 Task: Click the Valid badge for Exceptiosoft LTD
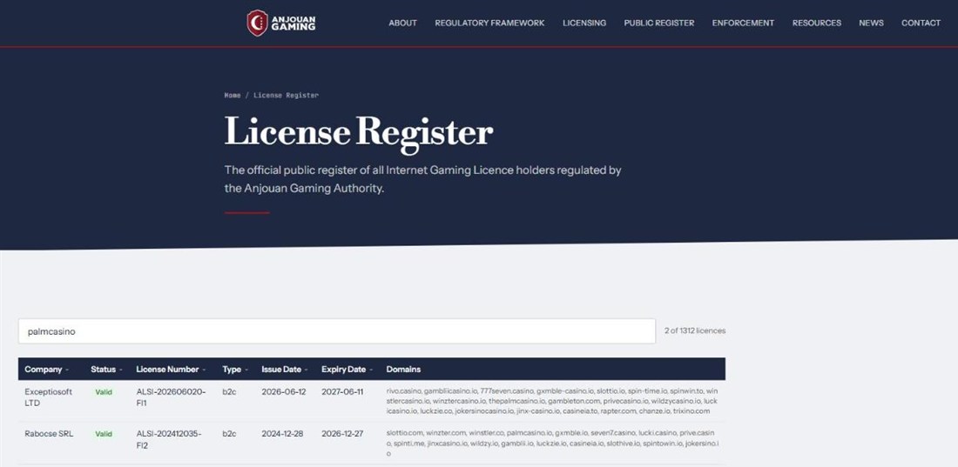104,392
